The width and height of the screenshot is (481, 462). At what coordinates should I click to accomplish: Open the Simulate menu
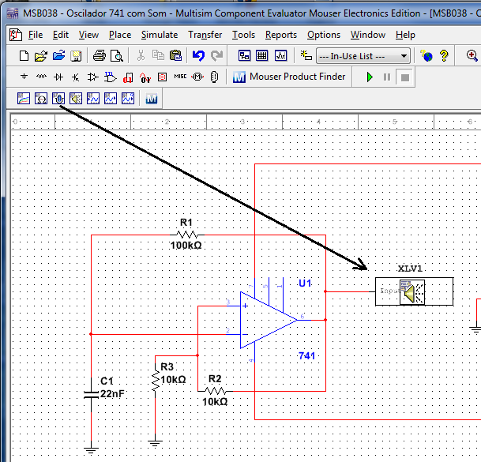coord(160,35)
